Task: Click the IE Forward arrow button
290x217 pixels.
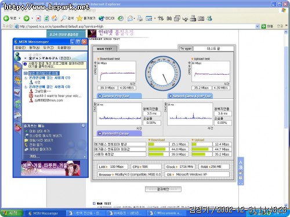Action: 26,19
